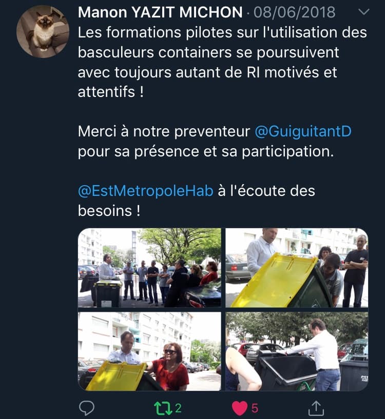385x419 pixels.
Task: Expand the tweet options chevron menu
Action: (363, 12)
